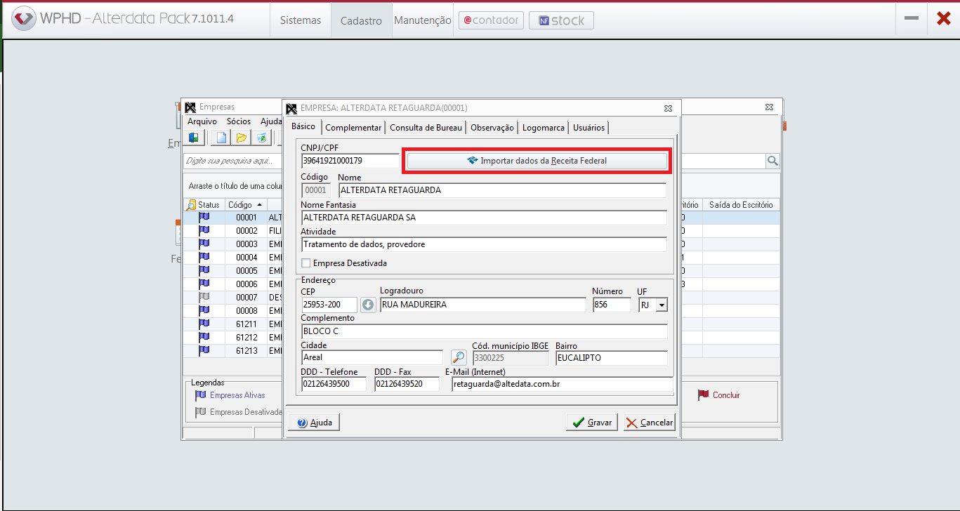
Task: Click the Empresas search box
Action: click(x=474, y=161)
